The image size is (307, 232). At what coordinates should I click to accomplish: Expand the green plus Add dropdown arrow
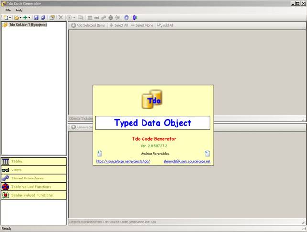click(29, 18)
